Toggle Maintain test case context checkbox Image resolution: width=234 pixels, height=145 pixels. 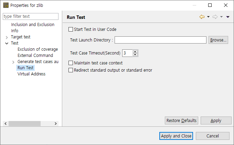71,63
